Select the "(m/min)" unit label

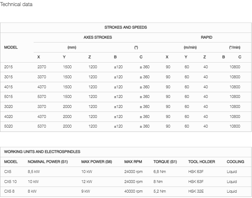point(190,47)
